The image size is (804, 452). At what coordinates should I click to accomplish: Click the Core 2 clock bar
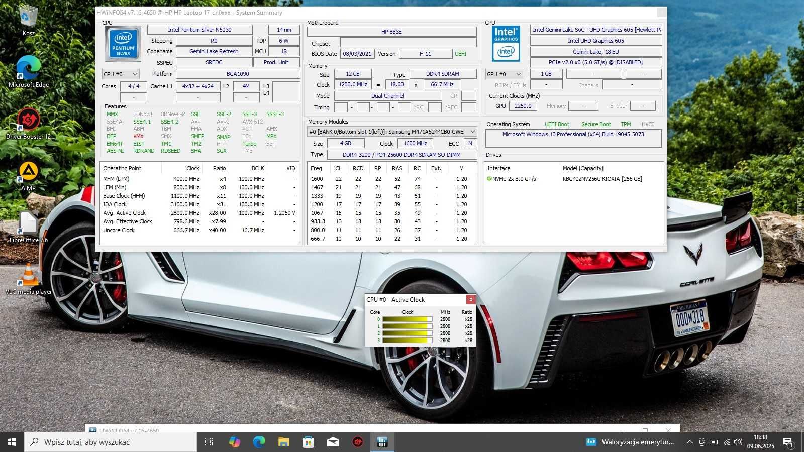click(x=407, y=333)
